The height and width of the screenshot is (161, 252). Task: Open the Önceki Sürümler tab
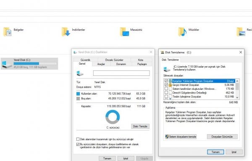tap(114, 60)
